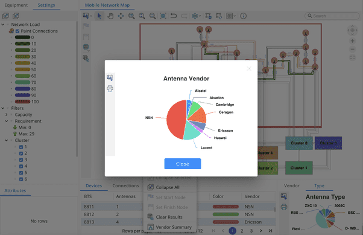Toggle the Paint Connections checkbox
This screenshot has height=235, width=363.
coord(17,31)
